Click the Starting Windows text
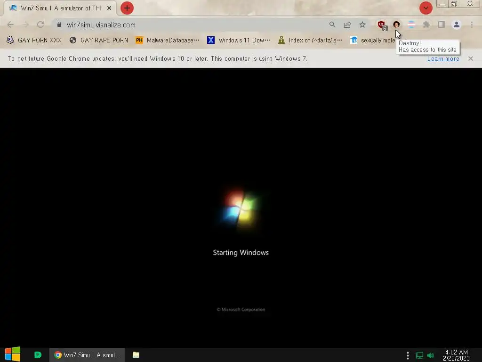 [241, 253]
